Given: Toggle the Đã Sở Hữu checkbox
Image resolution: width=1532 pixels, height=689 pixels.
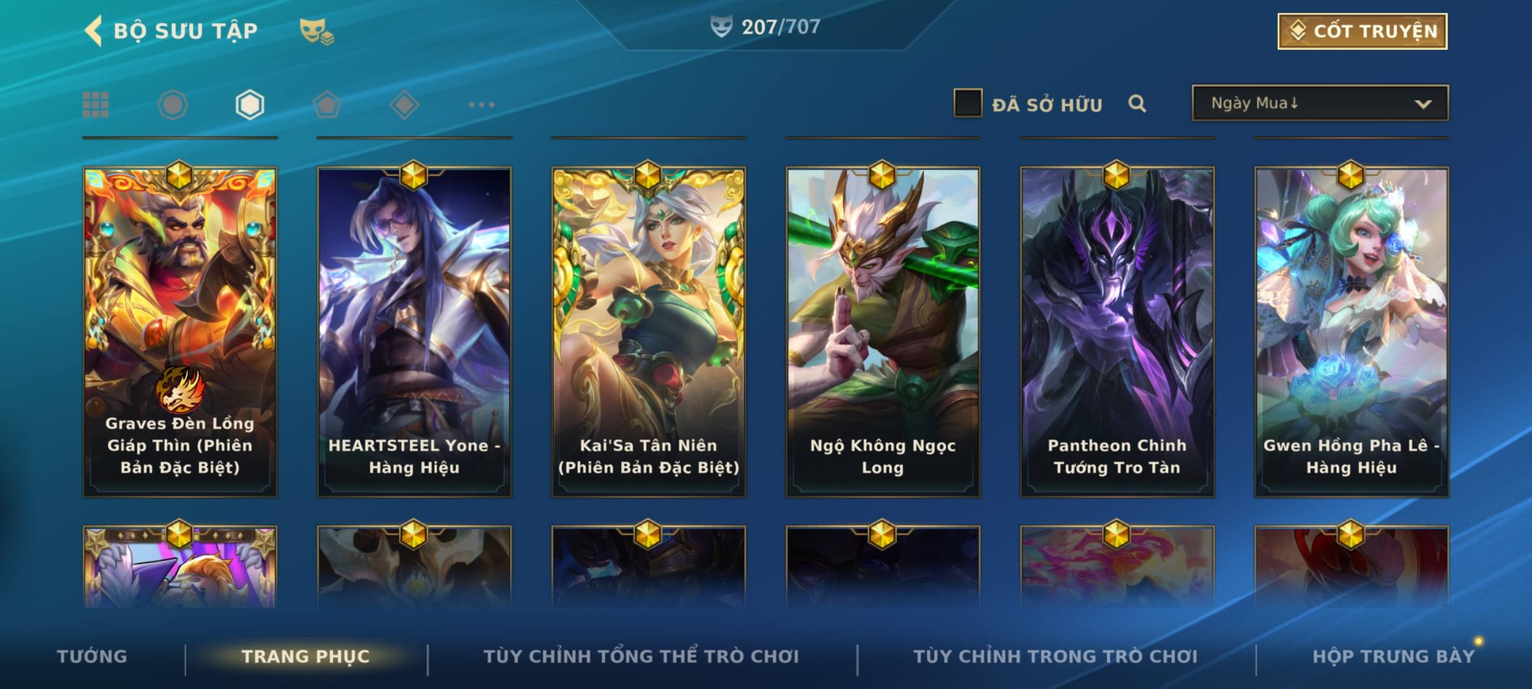Looking at the screenshot, I should click(968, 103).
